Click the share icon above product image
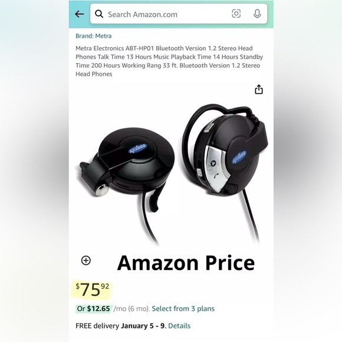342x342 pixels. pyautogui.click(x=259, y=89)
